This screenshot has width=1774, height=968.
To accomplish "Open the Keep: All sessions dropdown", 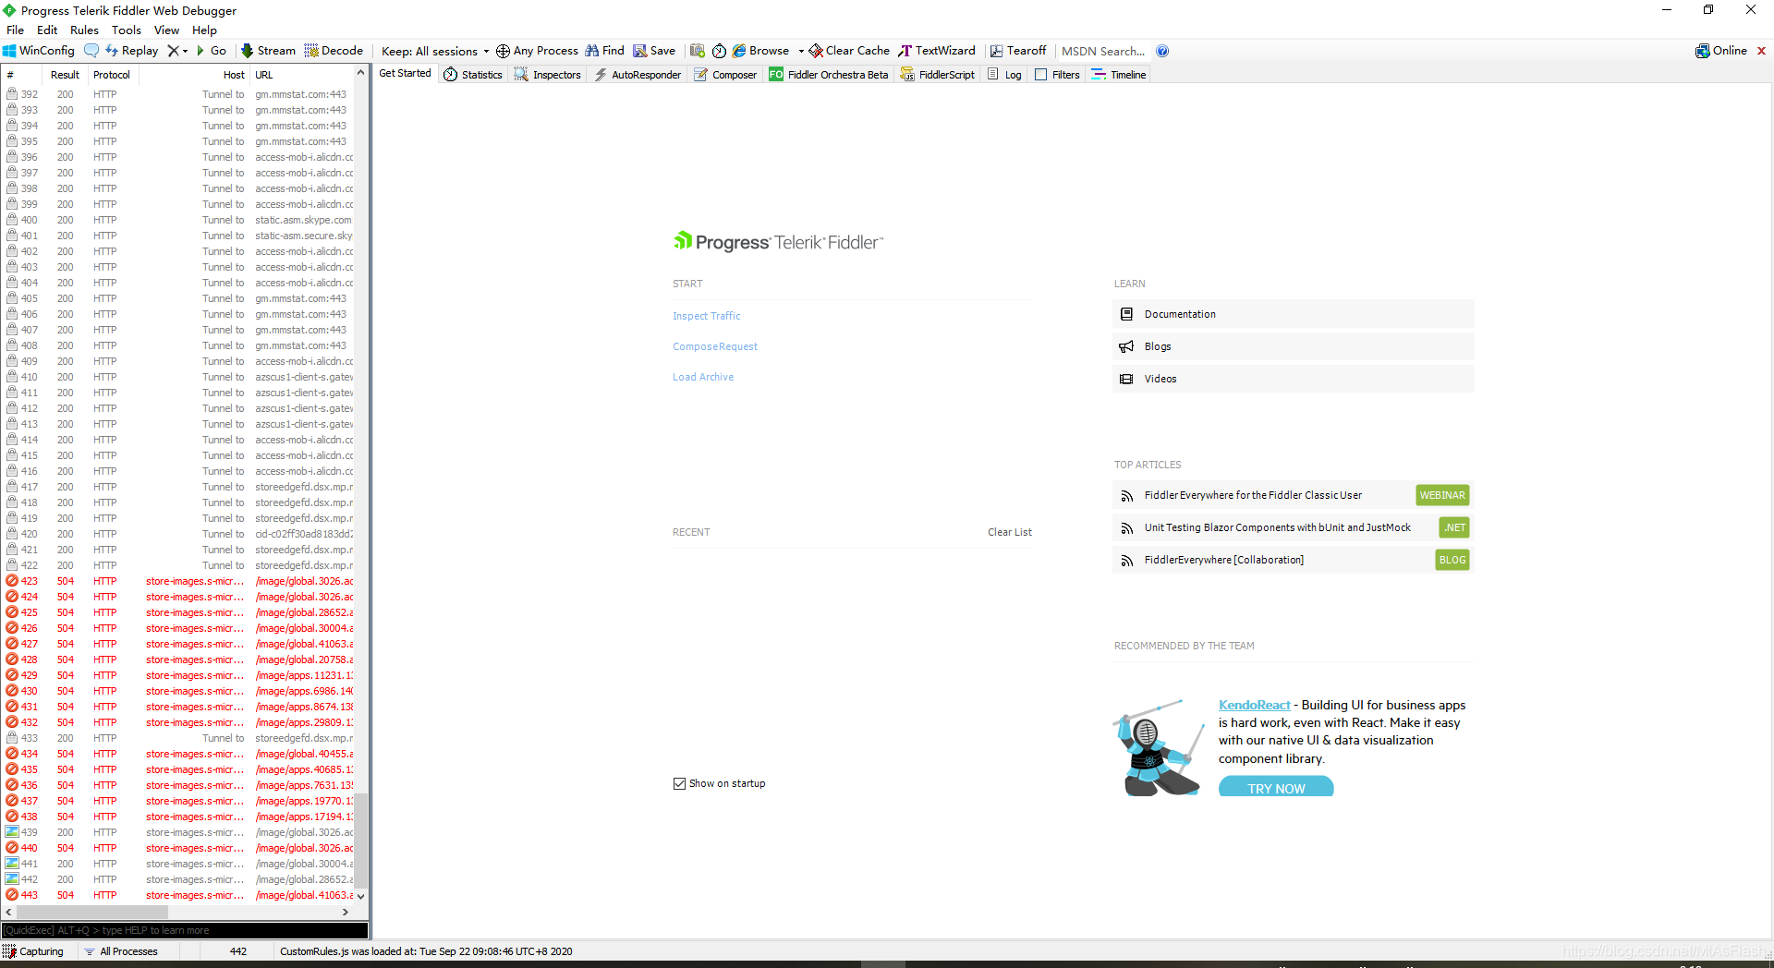I will point(435,52).
